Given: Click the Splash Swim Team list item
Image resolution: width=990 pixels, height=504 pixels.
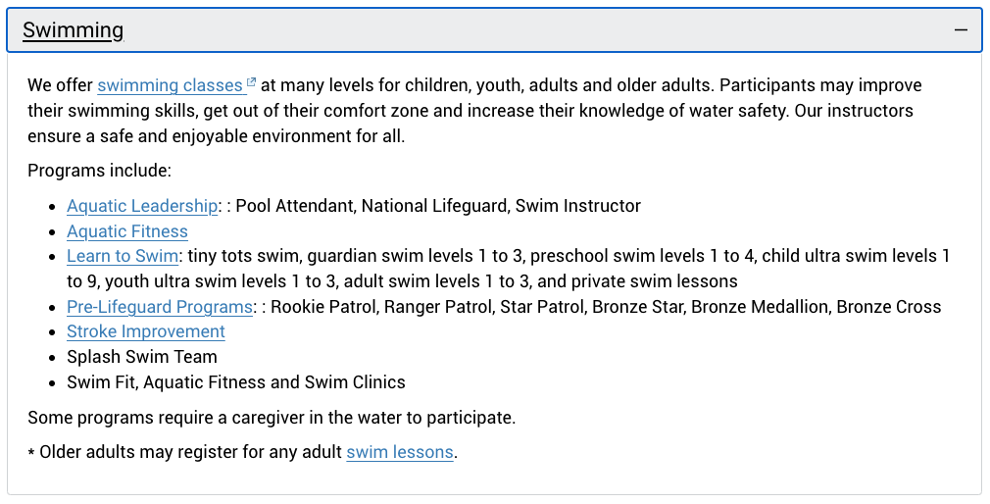Looking at the screenshot, I should [x=142, y=357].
